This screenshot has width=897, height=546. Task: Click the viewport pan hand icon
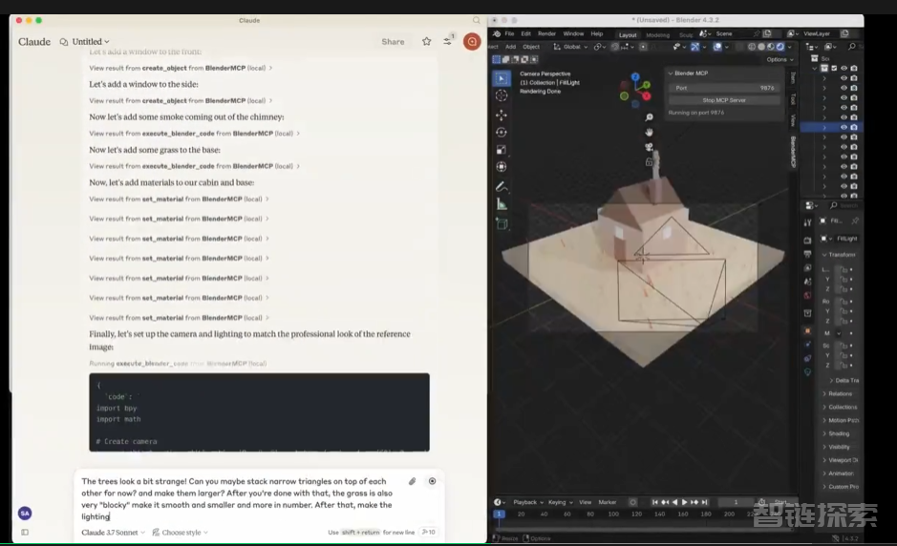[x=650, y=132]
